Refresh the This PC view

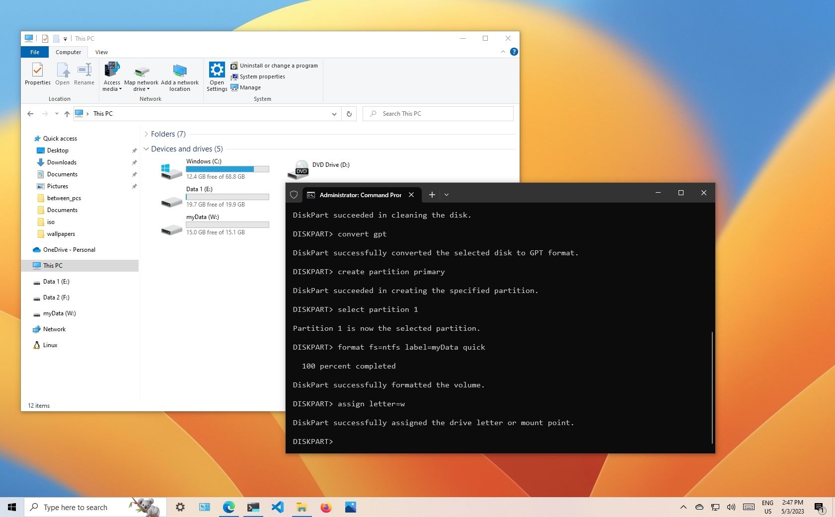pyautogui.click(x=349, y=114)
